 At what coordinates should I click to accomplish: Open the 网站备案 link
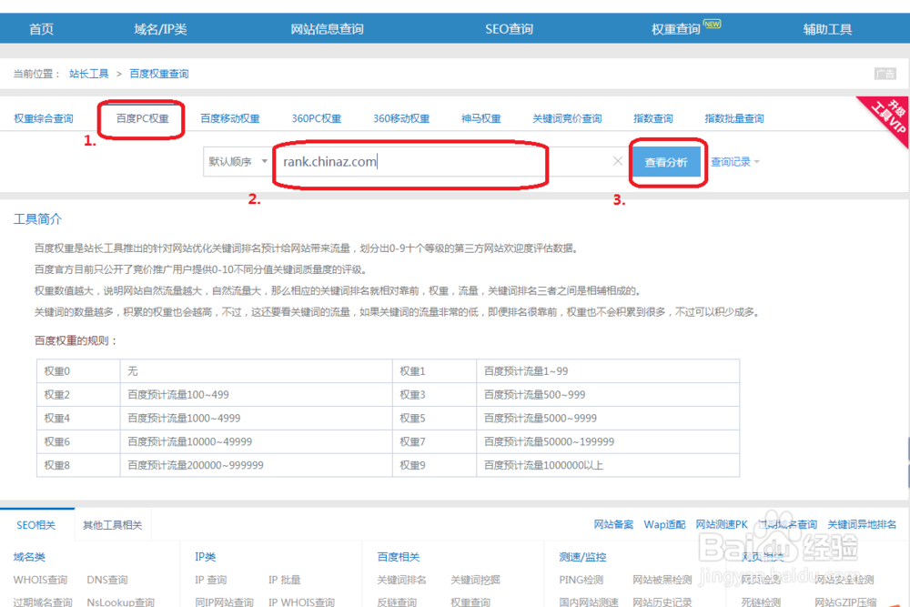(613, 524)
